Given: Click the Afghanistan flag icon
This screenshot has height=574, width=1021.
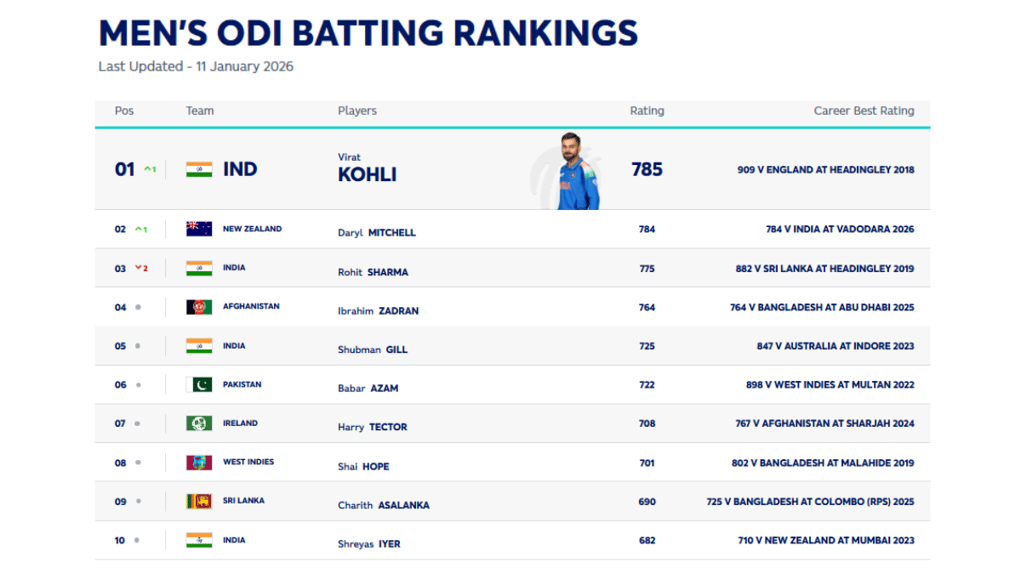Looking at the screenshot, I should click(x=199, y=307).
